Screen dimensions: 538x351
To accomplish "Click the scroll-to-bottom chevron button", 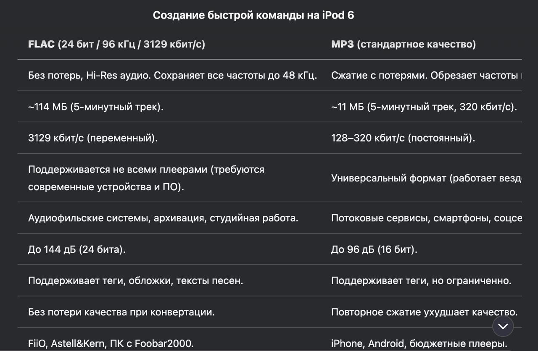I will pyautogui.click(x=503, y=326).
